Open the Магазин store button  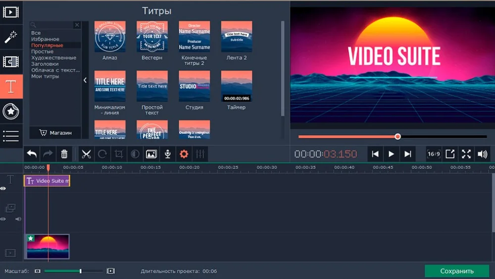(55, 133)
